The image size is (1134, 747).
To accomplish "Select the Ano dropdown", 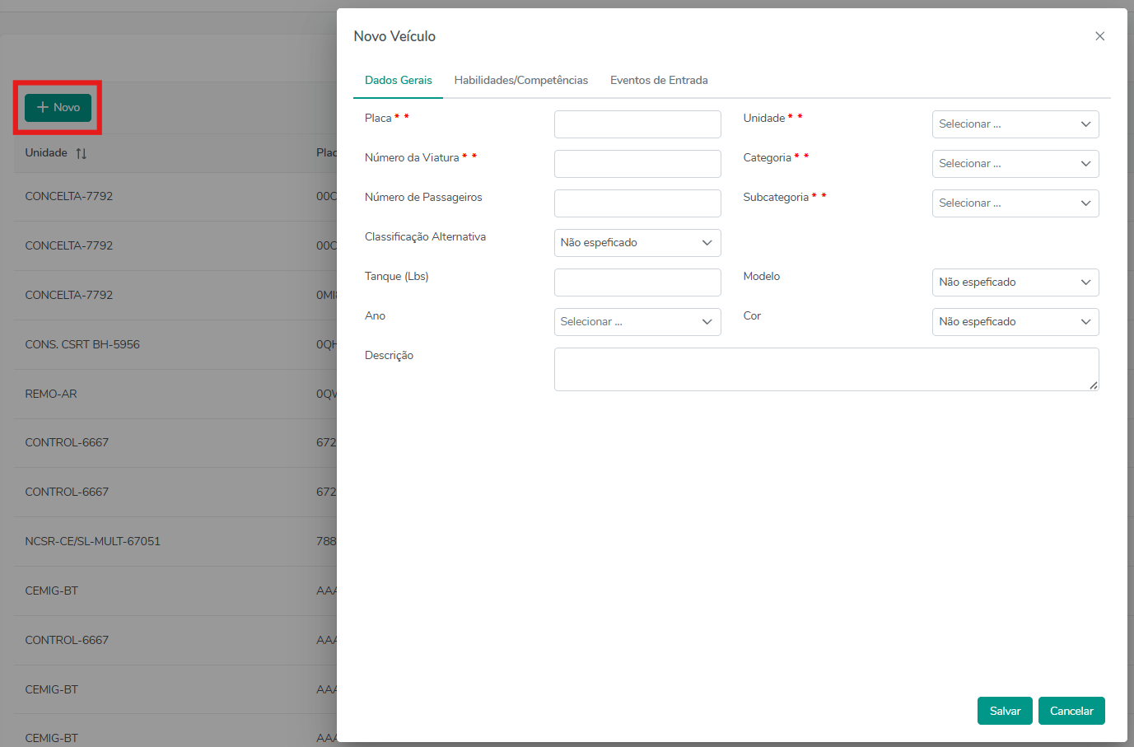I will [637, 322].
